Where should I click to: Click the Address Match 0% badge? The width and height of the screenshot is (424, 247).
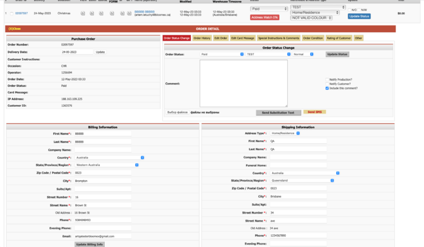coord(265,18)
